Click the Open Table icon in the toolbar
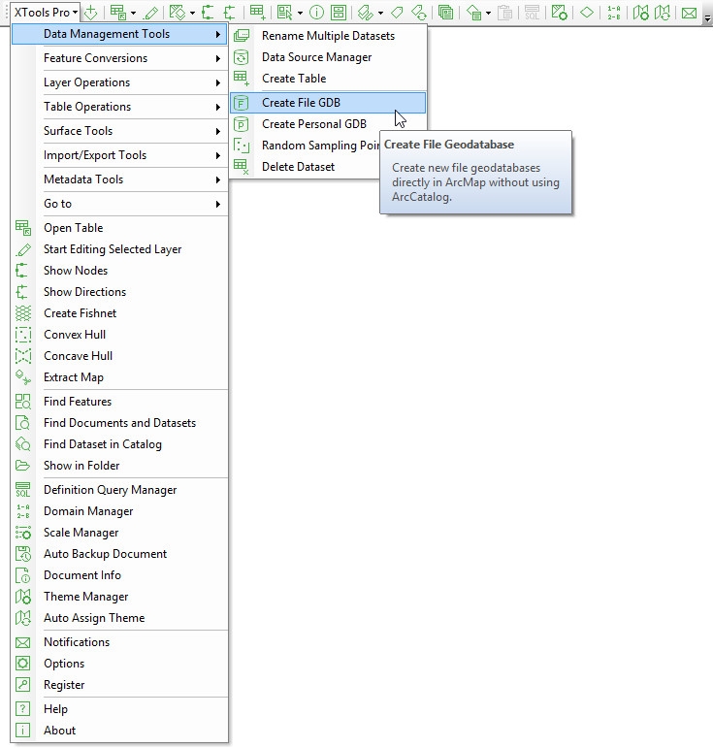Screen dimensions: 713x748 [117, 13]
